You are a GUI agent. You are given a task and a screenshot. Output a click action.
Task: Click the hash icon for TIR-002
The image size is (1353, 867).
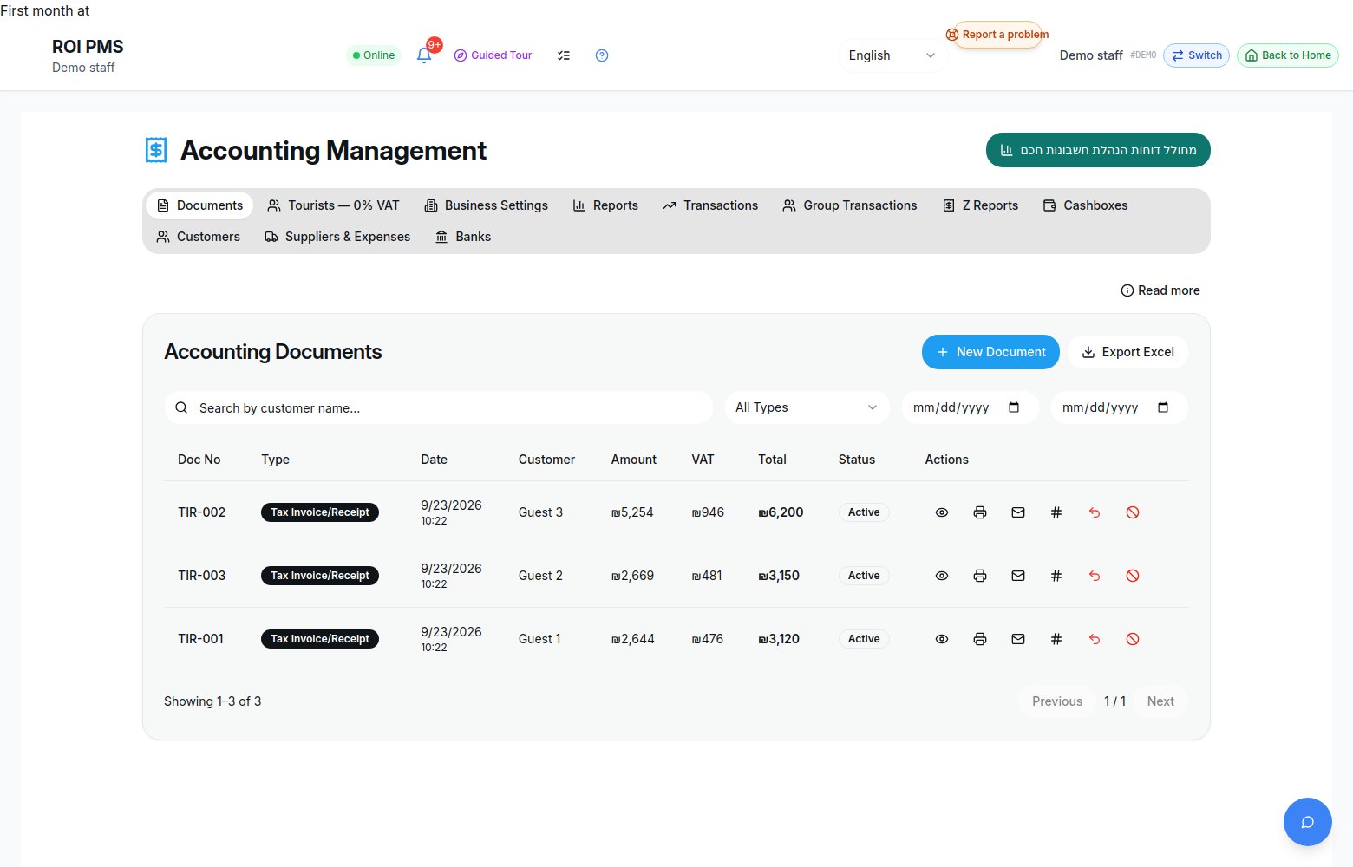[1056, 512]
